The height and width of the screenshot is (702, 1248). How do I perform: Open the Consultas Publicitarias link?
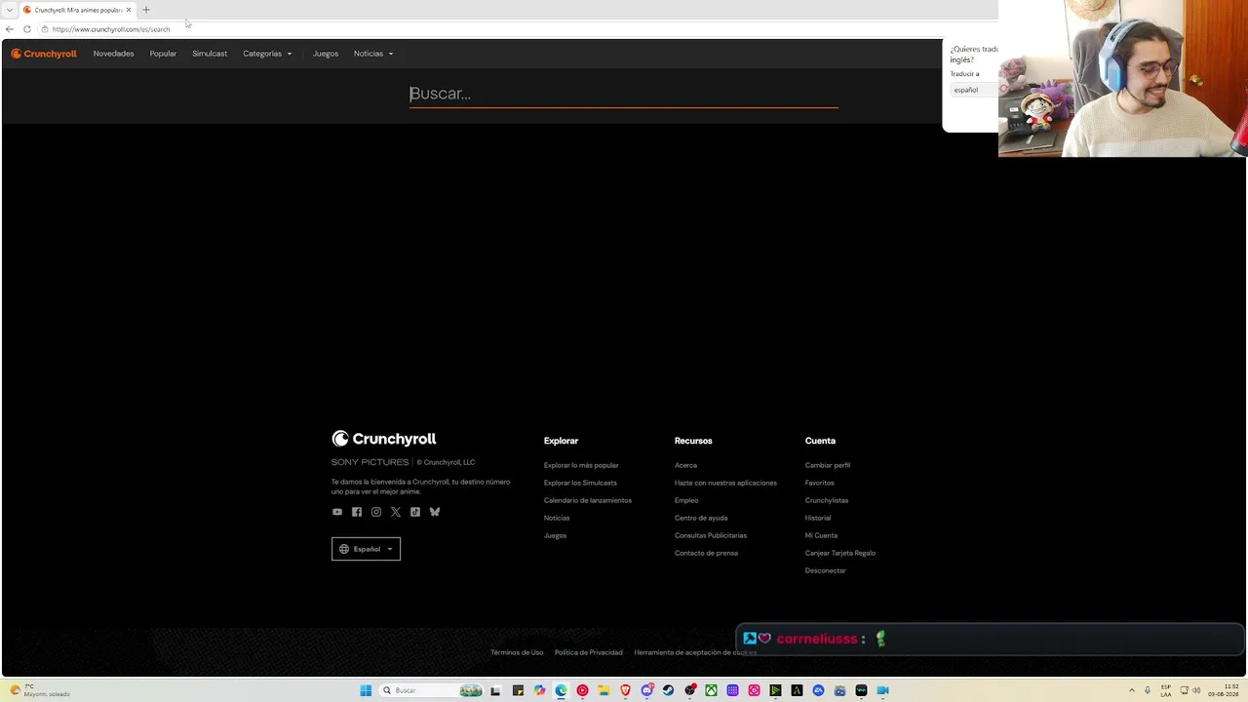coord(711,535)
